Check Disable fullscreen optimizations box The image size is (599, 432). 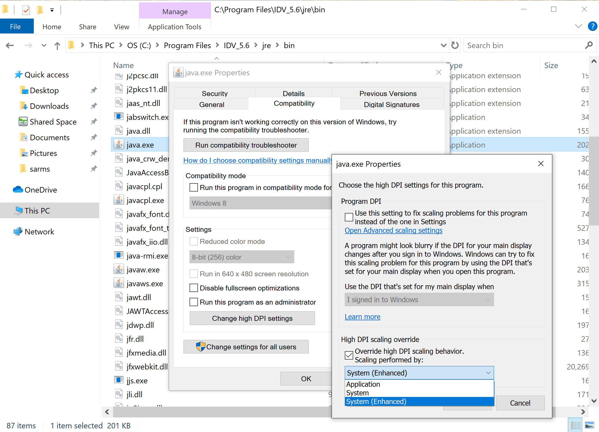click(x=193, y=288)
